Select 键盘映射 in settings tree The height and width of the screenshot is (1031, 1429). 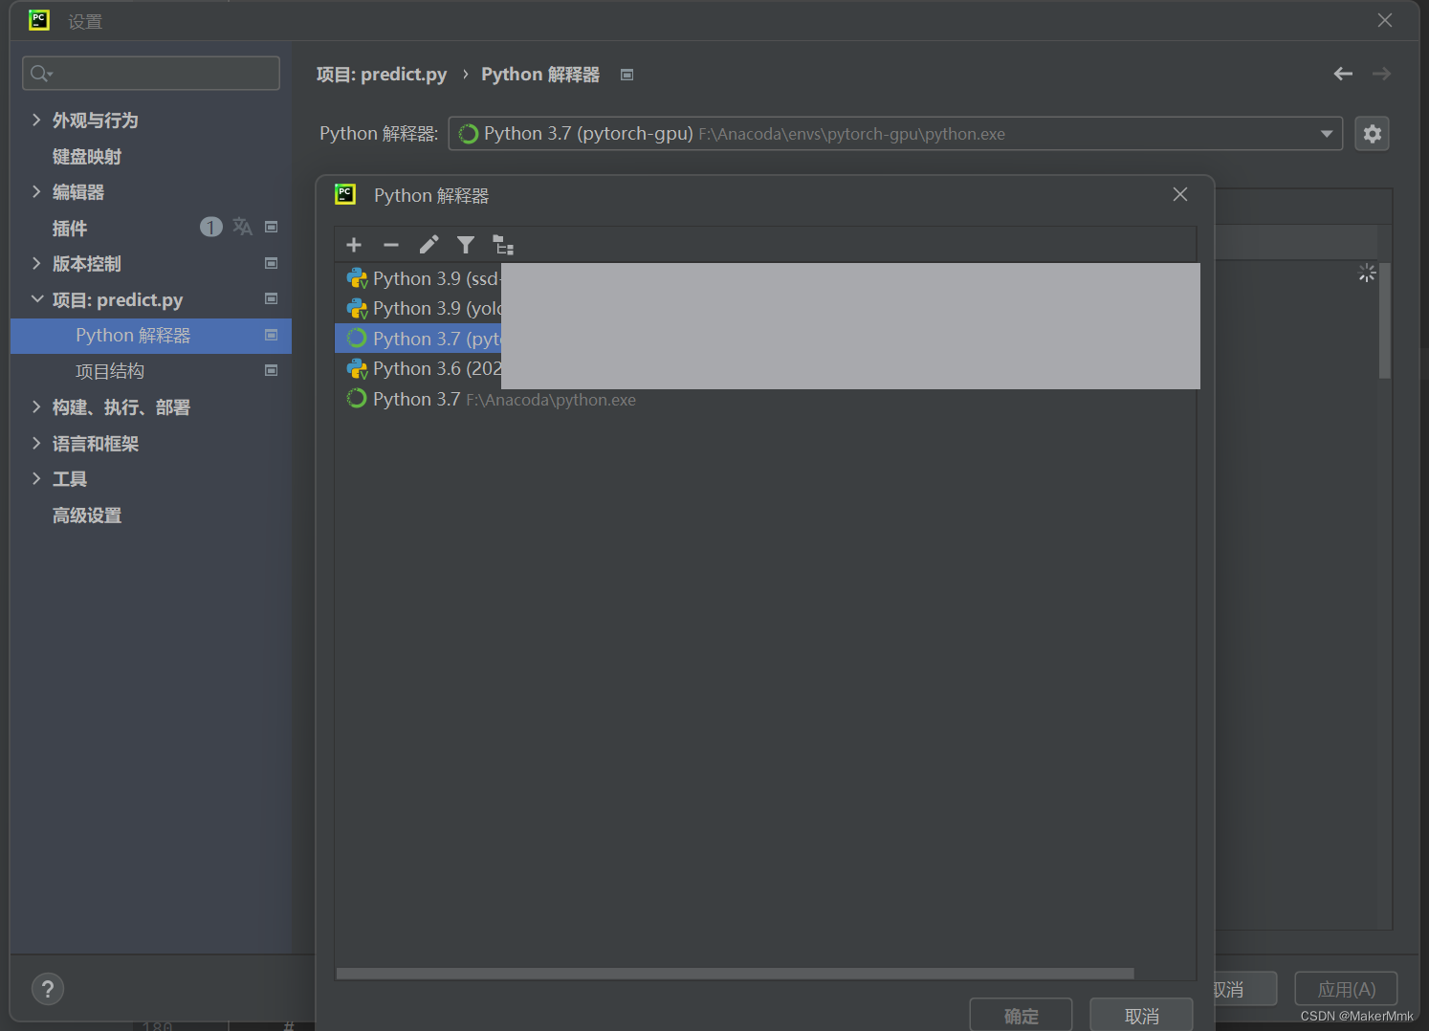(x=87, y=156)
